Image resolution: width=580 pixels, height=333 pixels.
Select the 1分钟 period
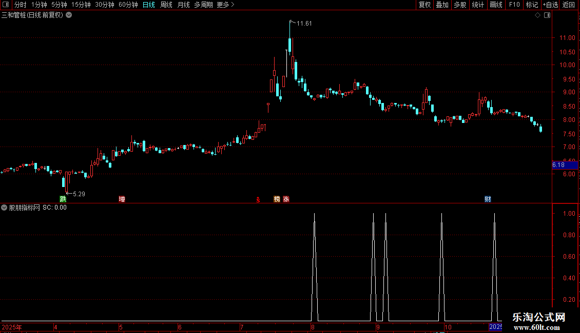[39, 5]
